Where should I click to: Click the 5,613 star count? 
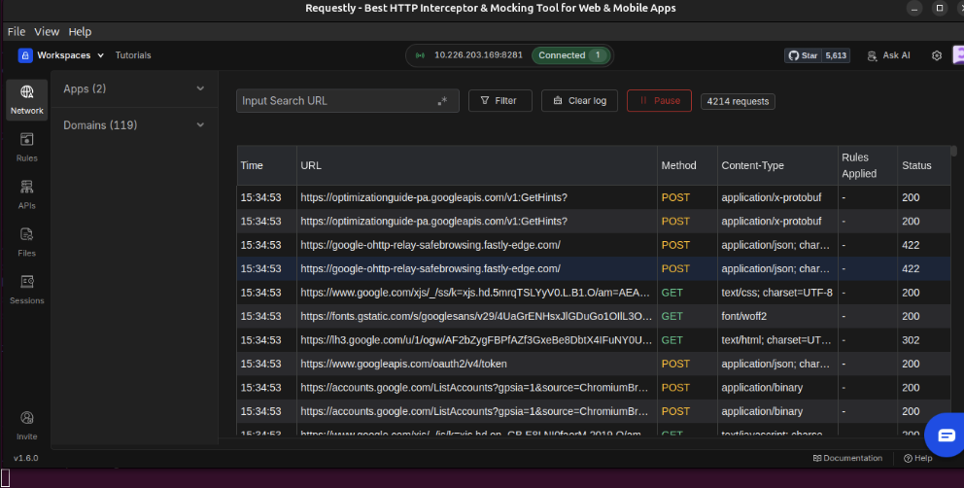tap(836, 55)
